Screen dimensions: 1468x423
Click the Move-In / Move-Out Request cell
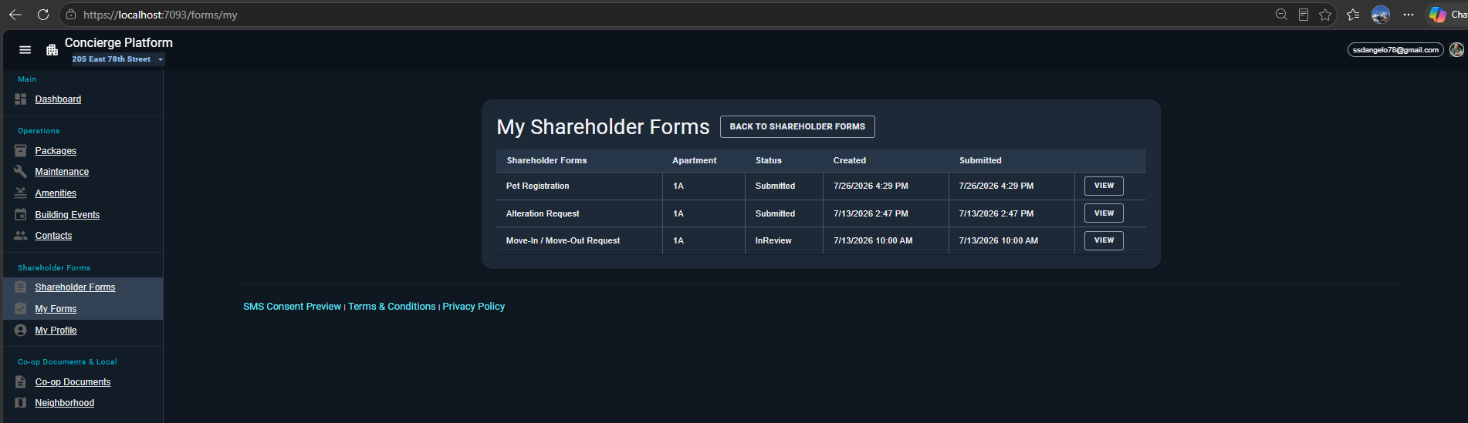tap(580, 240)
